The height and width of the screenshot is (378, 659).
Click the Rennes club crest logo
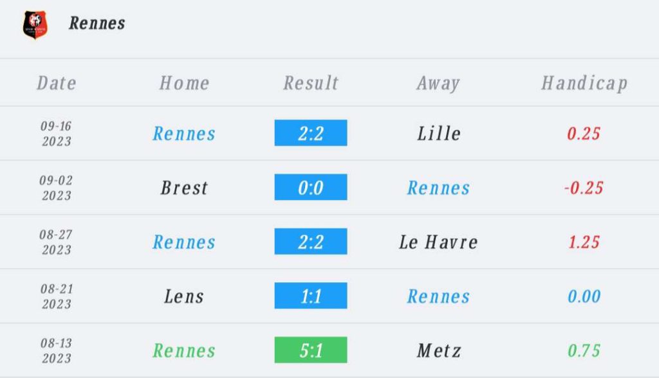tap(35, 25)
